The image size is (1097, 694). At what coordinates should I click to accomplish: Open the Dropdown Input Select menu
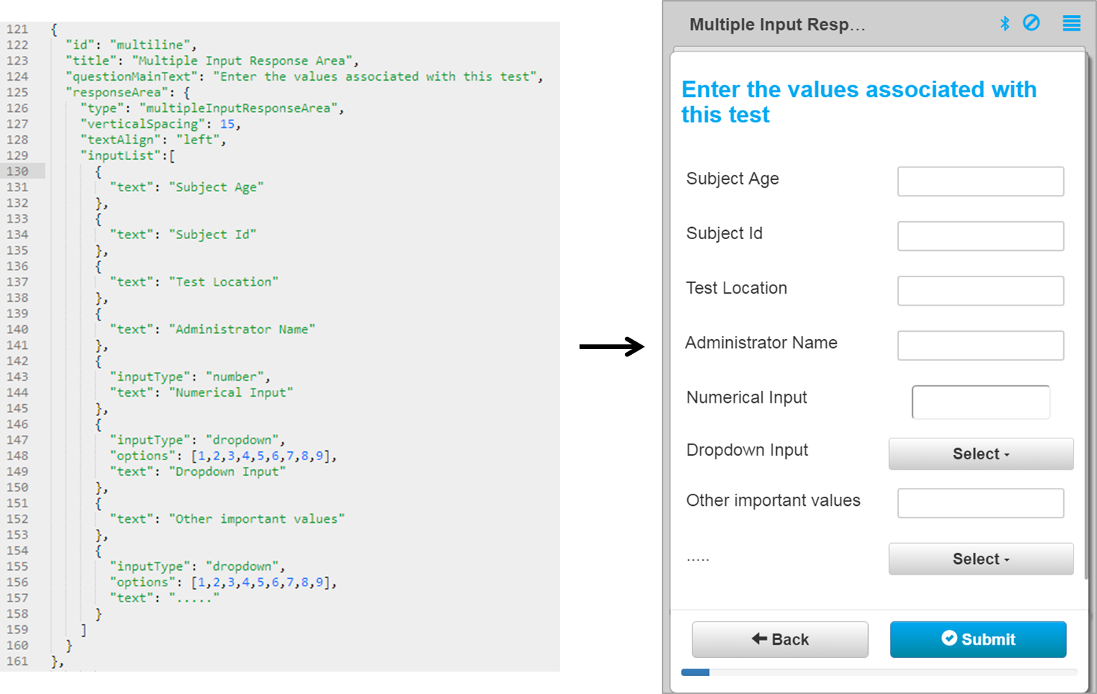[x=980, y=454]
